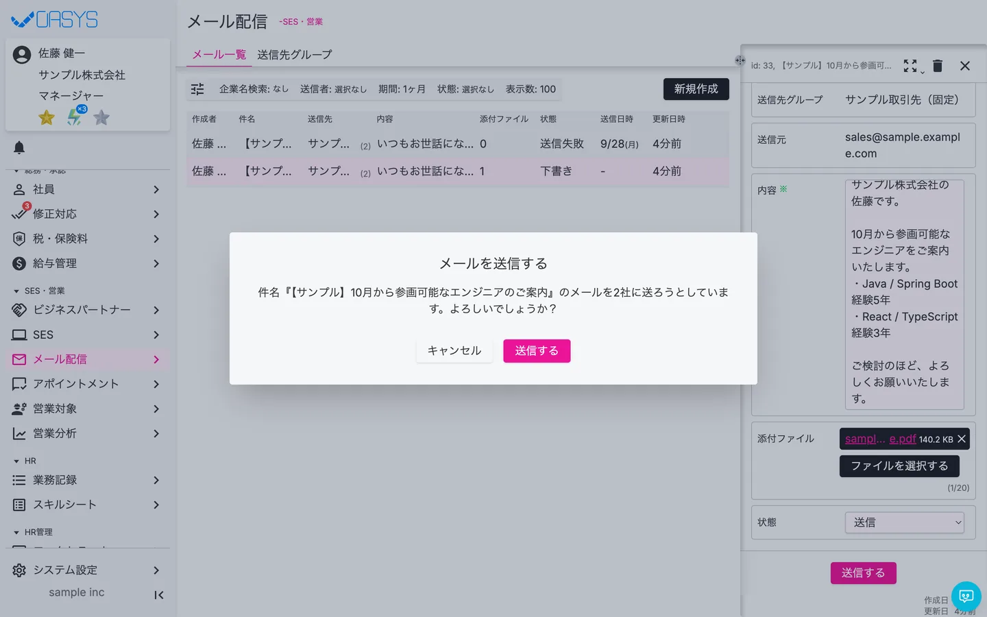Open 業務記録 in sidebar
Screen dimensions: 987x617
tap(88, 480)
